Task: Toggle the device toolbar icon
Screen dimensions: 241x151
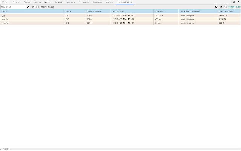Action: coord(7,2)
